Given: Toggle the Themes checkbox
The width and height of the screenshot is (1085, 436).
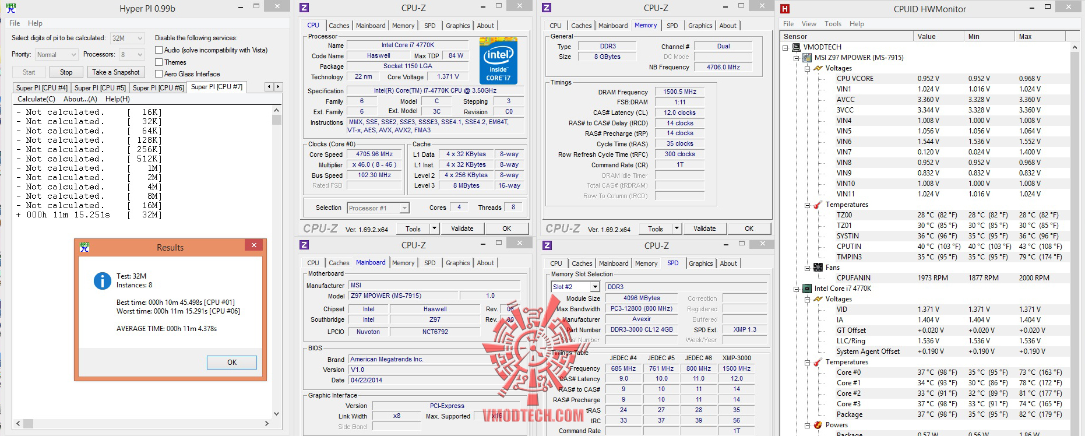Looking at the screenshot, I should [158, 62].
